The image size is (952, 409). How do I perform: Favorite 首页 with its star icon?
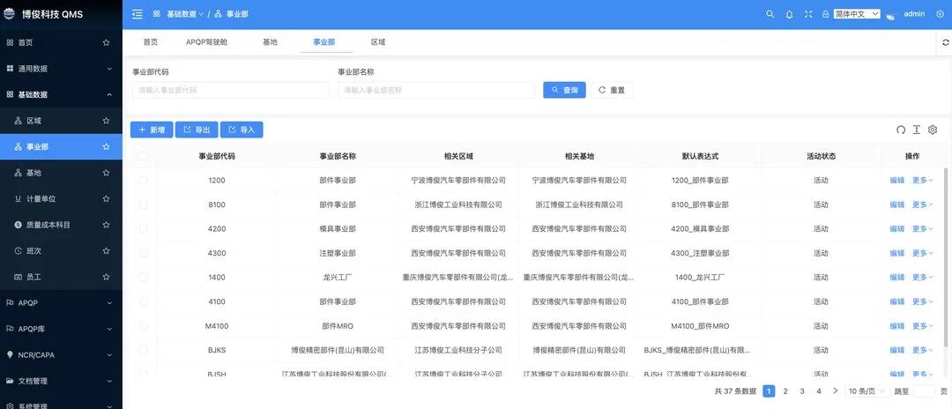[x=107, y=42]
